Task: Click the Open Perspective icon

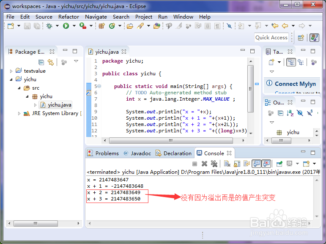Action: 301,38
